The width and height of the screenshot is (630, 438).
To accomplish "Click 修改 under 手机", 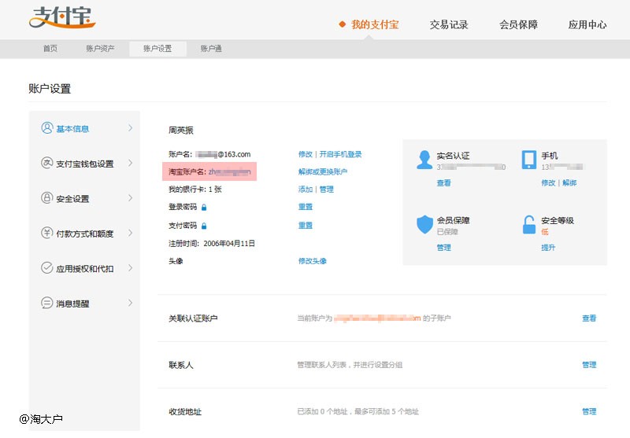I will point(548,183).
